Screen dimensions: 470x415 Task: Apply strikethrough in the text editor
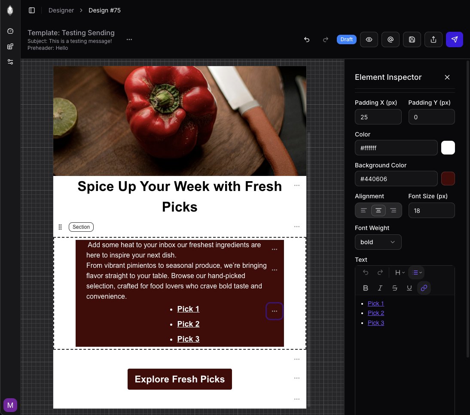tap(395, 288)
